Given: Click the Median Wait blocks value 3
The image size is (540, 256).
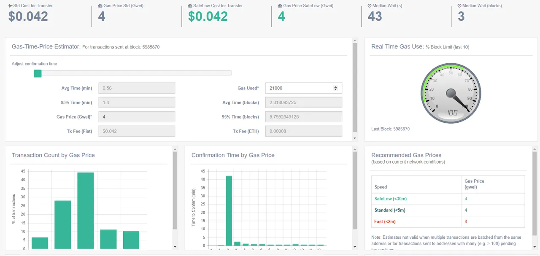Looking at the screenshot, I should (x=461, y=16).
